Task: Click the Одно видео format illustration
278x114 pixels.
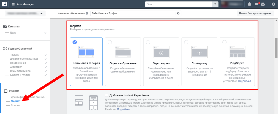Action: click(x=161, y=52)
